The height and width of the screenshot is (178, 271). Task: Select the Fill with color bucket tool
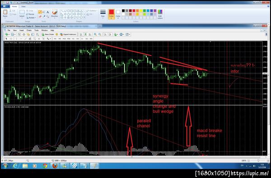click(44, 12)
